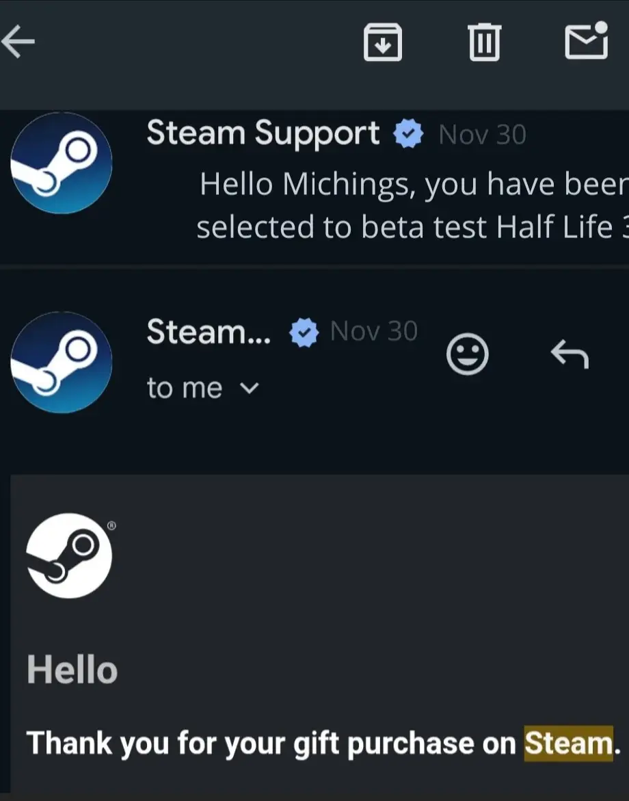Reply using the reply arrow icon
Image resolution: width=629 pixels, height=801 pixels.
coord(569,354)
